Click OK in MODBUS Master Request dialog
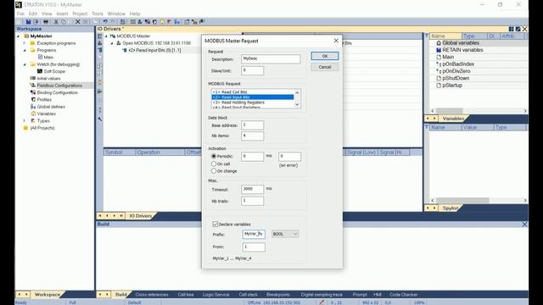This screenshot has width=543, height=305. [324, 56]
